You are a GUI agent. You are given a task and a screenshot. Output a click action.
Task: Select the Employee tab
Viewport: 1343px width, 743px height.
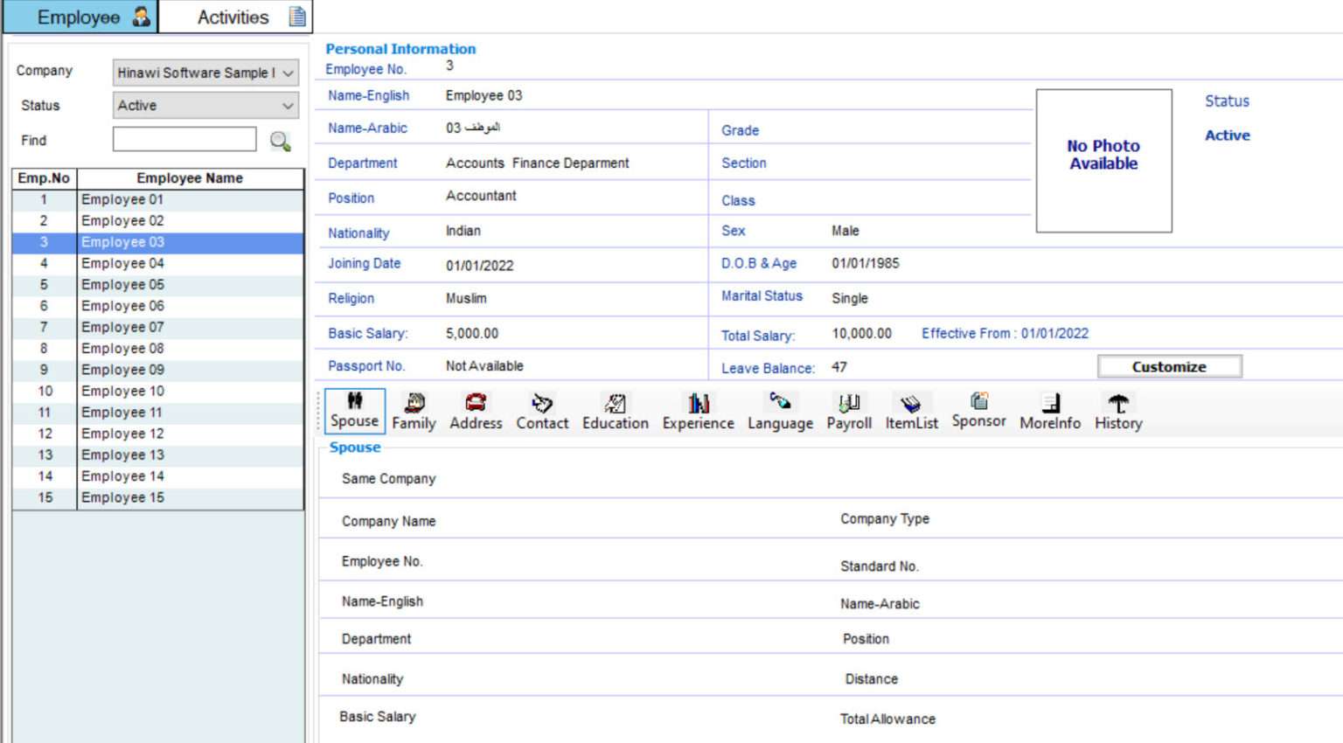(80, 17)
